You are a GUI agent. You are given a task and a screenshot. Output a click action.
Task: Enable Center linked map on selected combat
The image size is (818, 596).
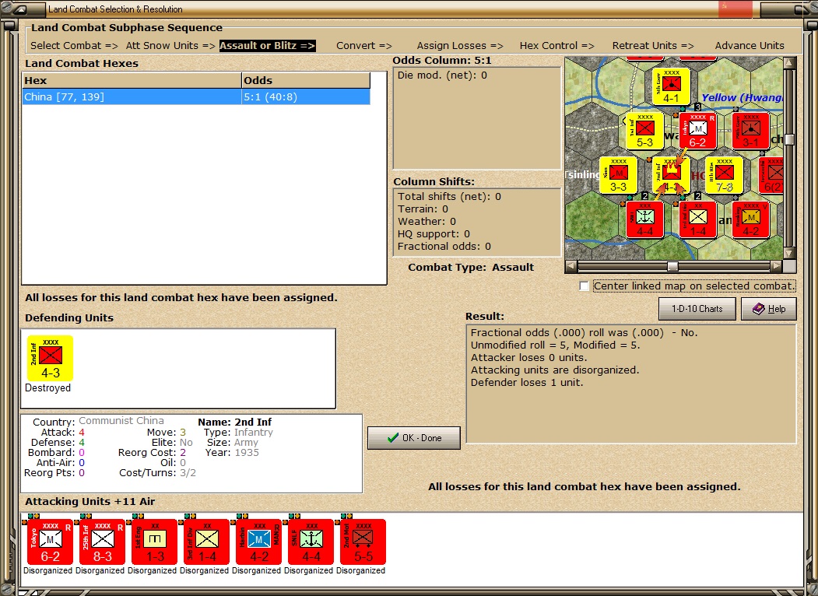point(584,286)
